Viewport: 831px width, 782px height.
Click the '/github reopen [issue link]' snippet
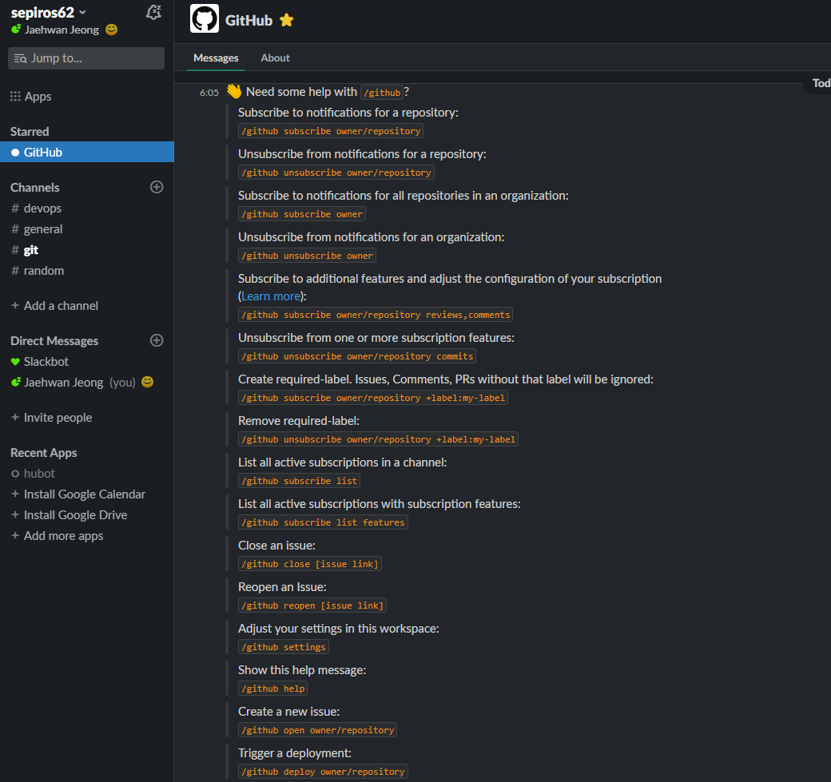[x=312, y=605]
